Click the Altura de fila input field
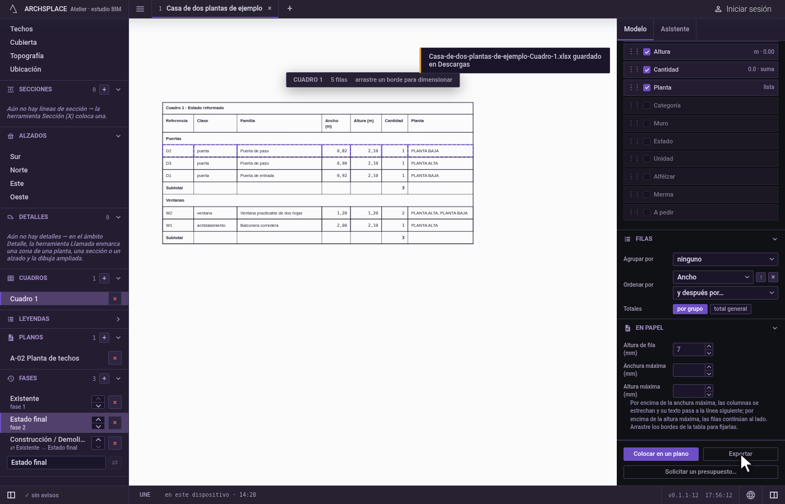Viewport: 785px width, 504px height. tap(689, 349)
